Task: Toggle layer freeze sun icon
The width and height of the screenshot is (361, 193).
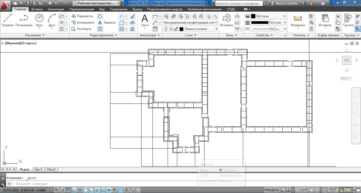Action: tap(171, 29)
